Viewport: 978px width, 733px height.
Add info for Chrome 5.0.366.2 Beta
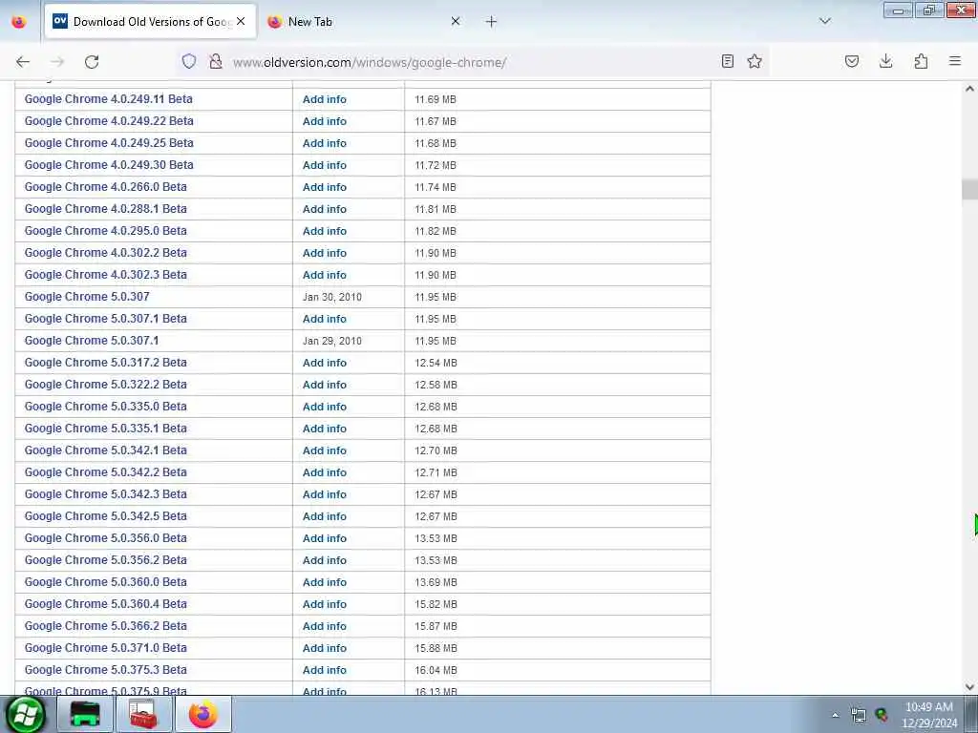pos(325,626)
